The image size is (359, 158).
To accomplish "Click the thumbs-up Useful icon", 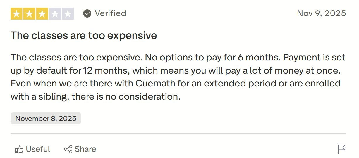I will [x=19, y=150].
